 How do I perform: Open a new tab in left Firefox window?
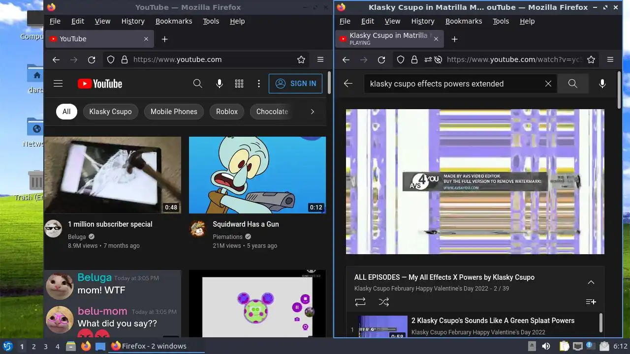point(165,39)
